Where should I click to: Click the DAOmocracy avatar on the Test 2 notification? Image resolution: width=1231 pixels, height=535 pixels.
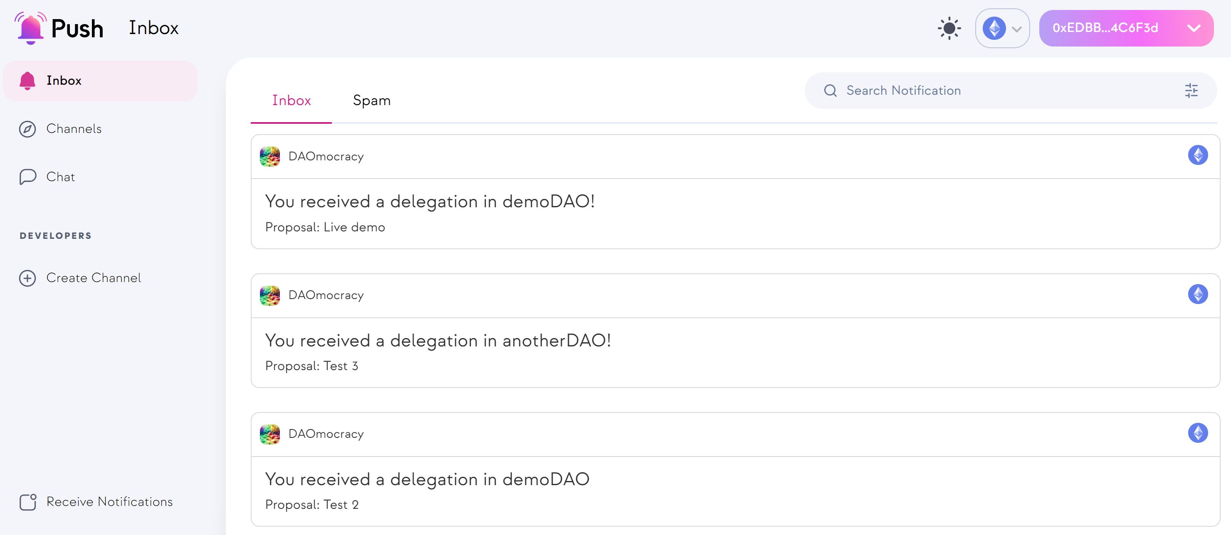click(x=270, y=434)
